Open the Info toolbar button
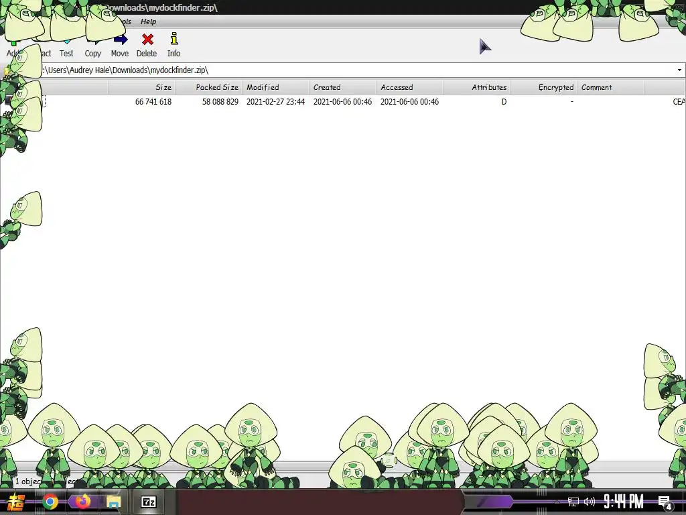This screenshot has height=515, width=686. (174, 45)
